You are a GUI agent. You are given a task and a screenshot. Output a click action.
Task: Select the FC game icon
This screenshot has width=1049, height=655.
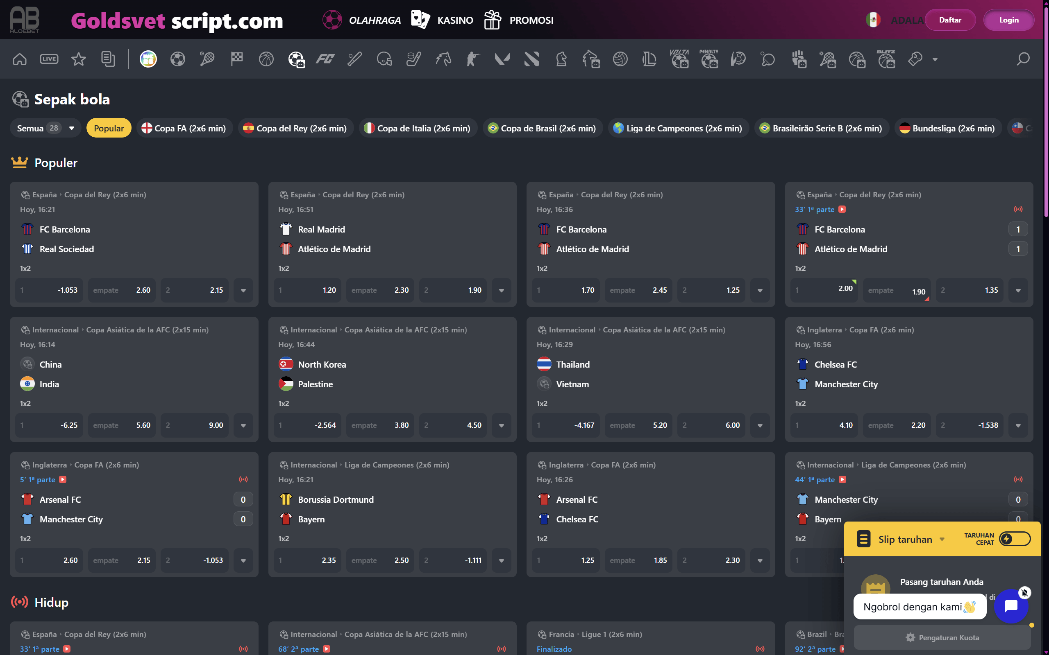tap(325, 59)
